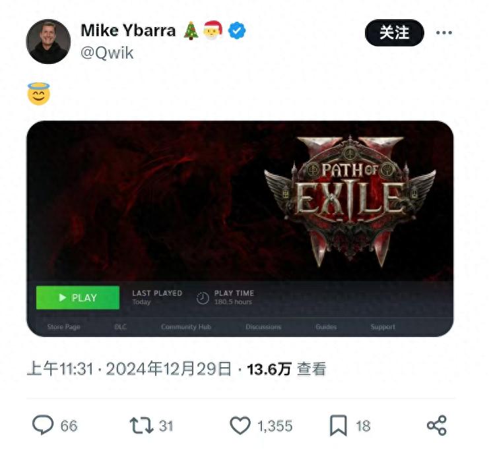Bookmark the tweet with bookmark icon
The image size is (489, 449).
[x=339, y=426]
